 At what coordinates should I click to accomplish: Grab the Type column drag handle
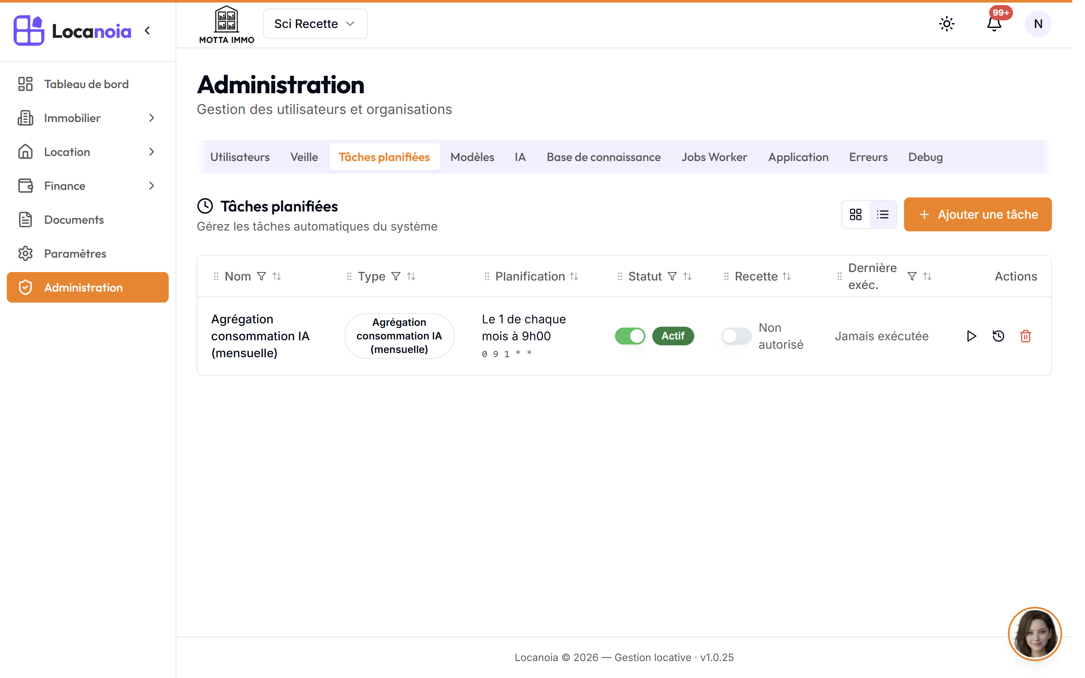(x=349, y=276)
